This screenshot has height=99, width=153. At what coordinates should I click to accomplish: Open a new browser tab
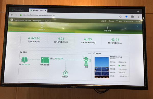click(x=138, y=12)
